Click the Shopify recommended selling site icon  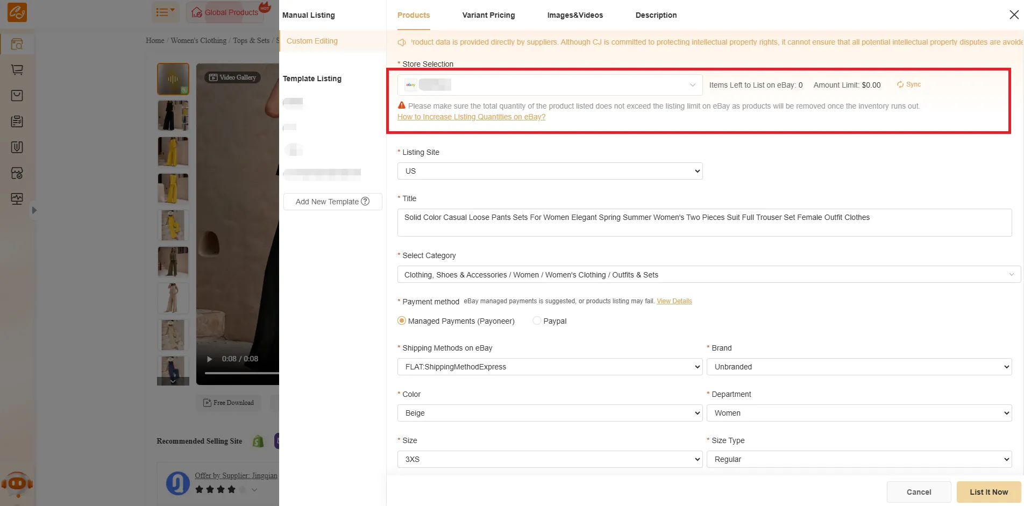258,441
